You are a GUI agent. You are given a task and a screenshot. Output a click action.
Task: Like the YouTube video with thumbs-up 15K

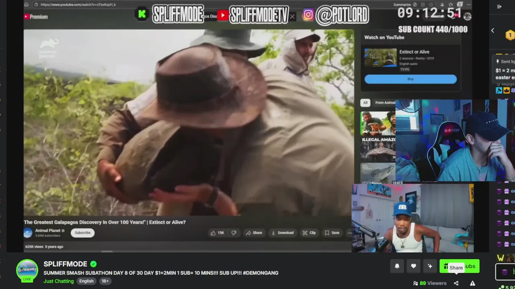coord(217,233)
